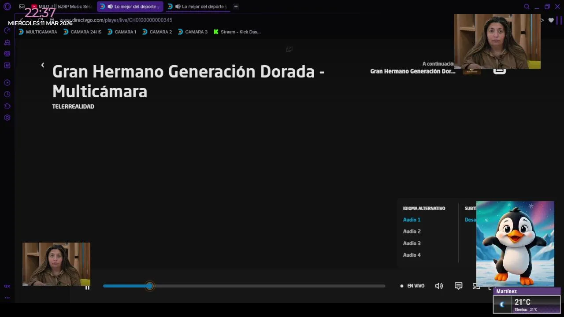Screen dimensions: 564x317
Task: Open the Opera GX logo menu
Action: (7, 7)
